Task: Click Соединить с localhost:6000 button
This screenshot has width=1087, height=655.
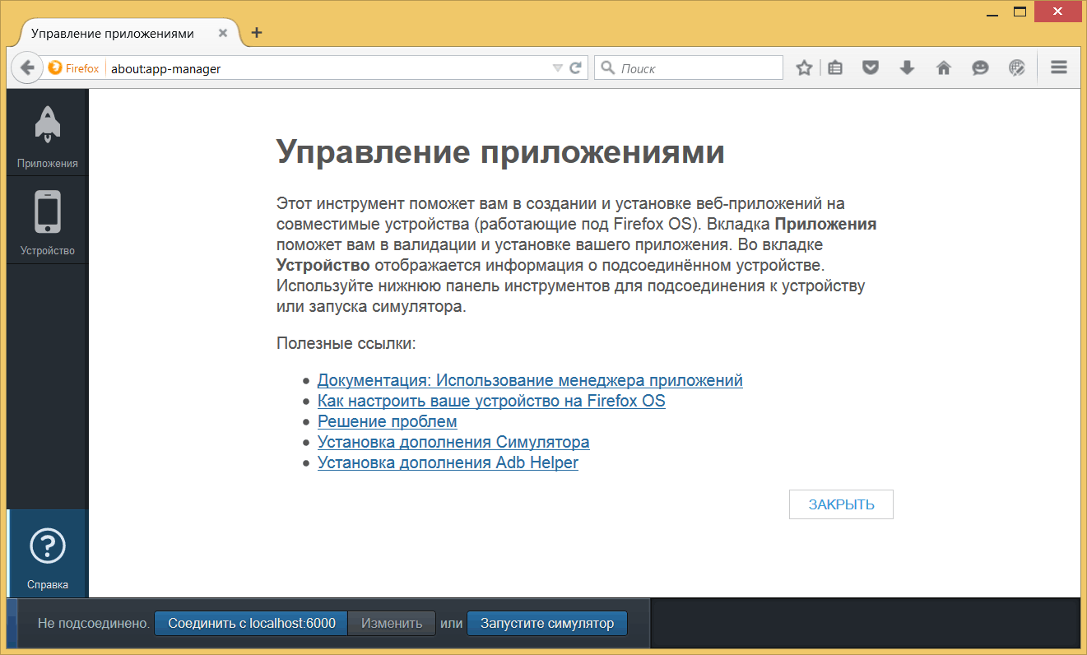Action: click(x=252, y=623)
